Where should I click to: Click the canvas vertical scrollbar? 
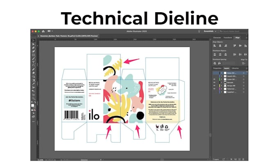(210, 135)
